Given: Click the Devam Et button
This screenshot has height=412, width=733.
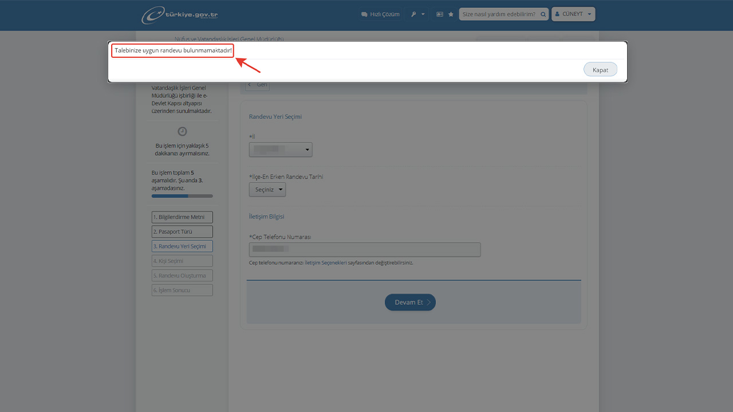Looking at the screenshot, I should (410, 302).
